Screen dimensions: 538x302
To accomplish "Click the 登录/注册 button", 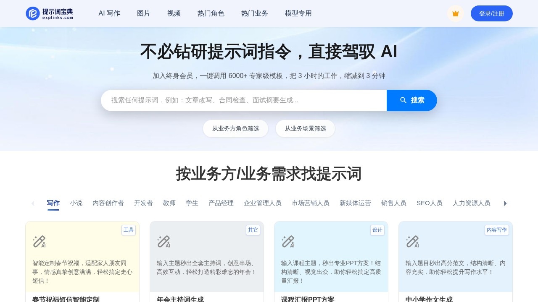I will [x=491, y=13].
